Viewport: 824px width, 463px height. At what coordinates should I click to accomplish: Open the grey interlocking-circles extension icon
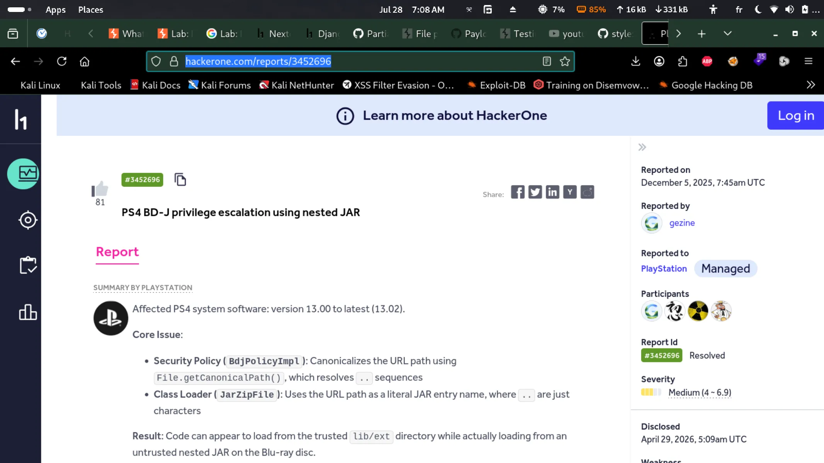(x=784, y=61)
